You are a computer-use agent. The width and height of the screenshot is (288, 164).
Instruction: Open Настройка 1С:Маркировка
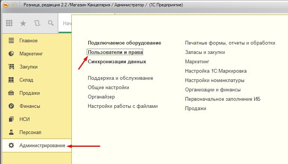216,71
